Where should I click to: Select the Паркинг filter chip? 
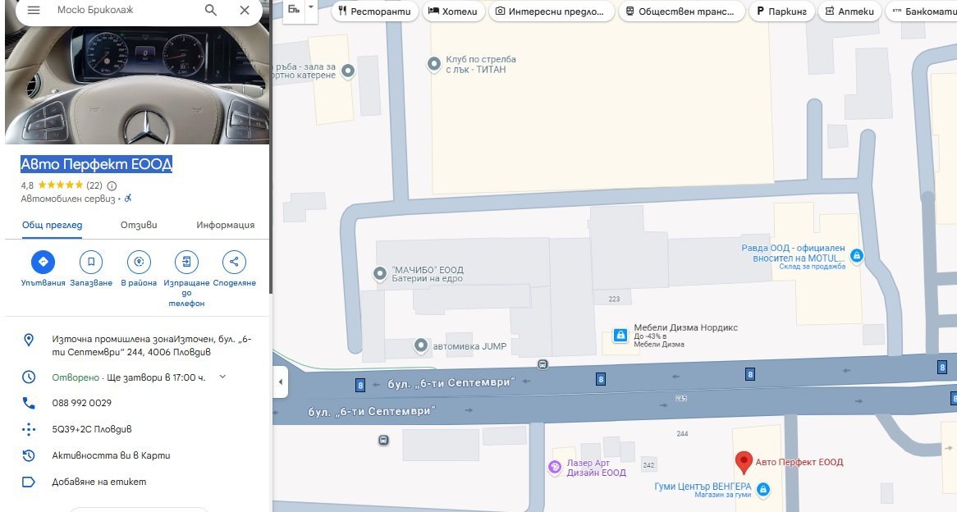click(782, 11)
